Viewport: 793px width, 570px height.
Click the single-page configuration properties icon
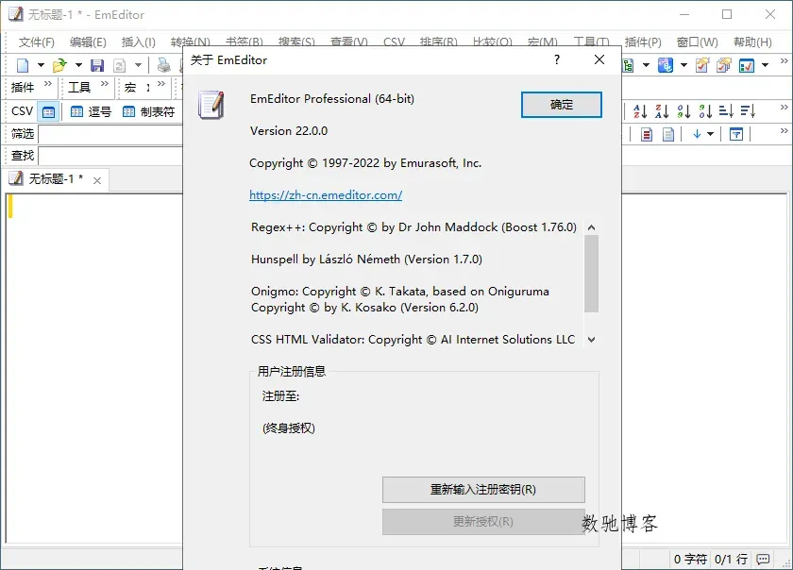pos(702,65)
